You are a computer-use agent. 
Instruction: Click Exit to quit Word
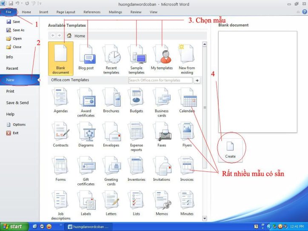[x=12, y=133]
